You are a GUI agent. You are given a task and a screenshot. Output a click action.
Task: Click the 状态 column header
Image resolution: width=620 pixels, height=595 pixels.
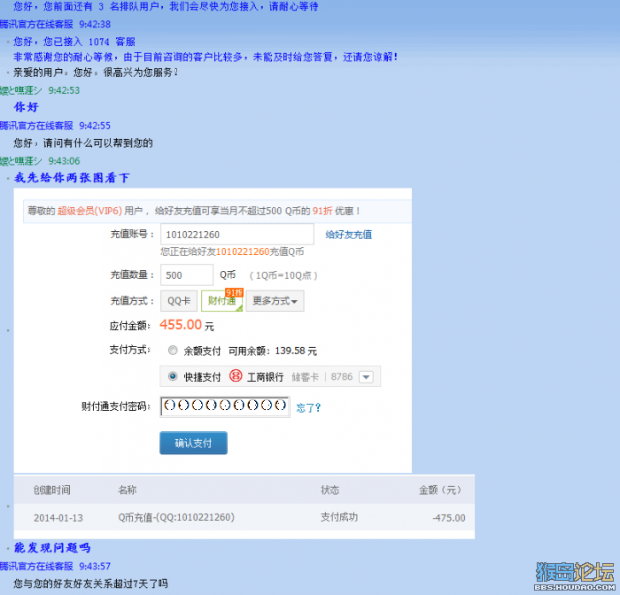(x=329, y=491)
